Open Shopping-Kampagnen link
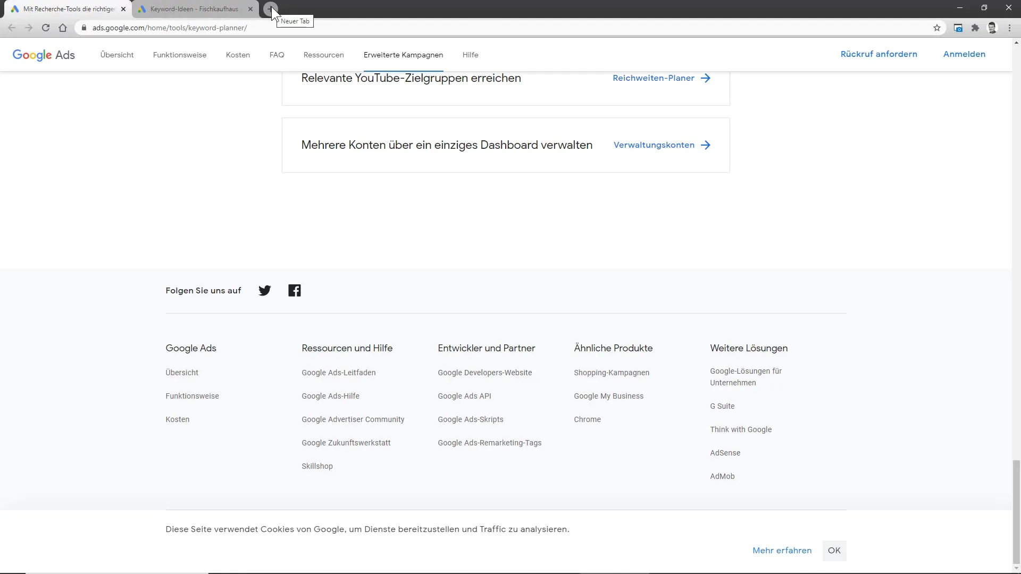This screenshot has width=1021, height=574. tap(611, 373)
